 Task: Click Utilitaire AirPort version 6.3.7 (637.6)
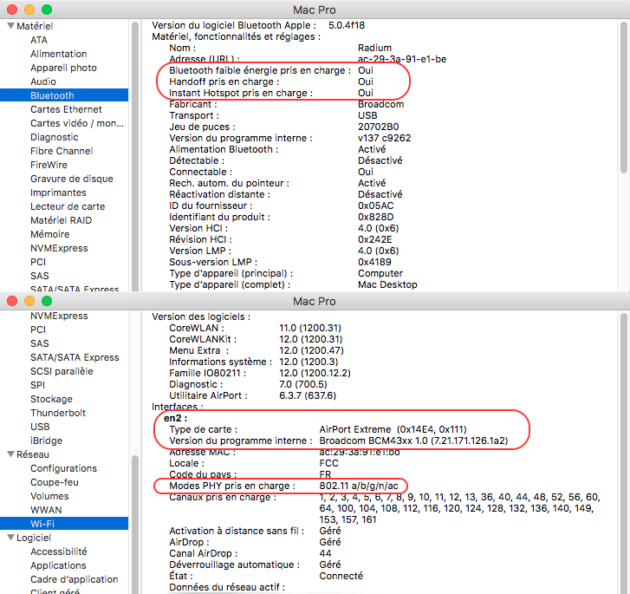coord(308,395)
